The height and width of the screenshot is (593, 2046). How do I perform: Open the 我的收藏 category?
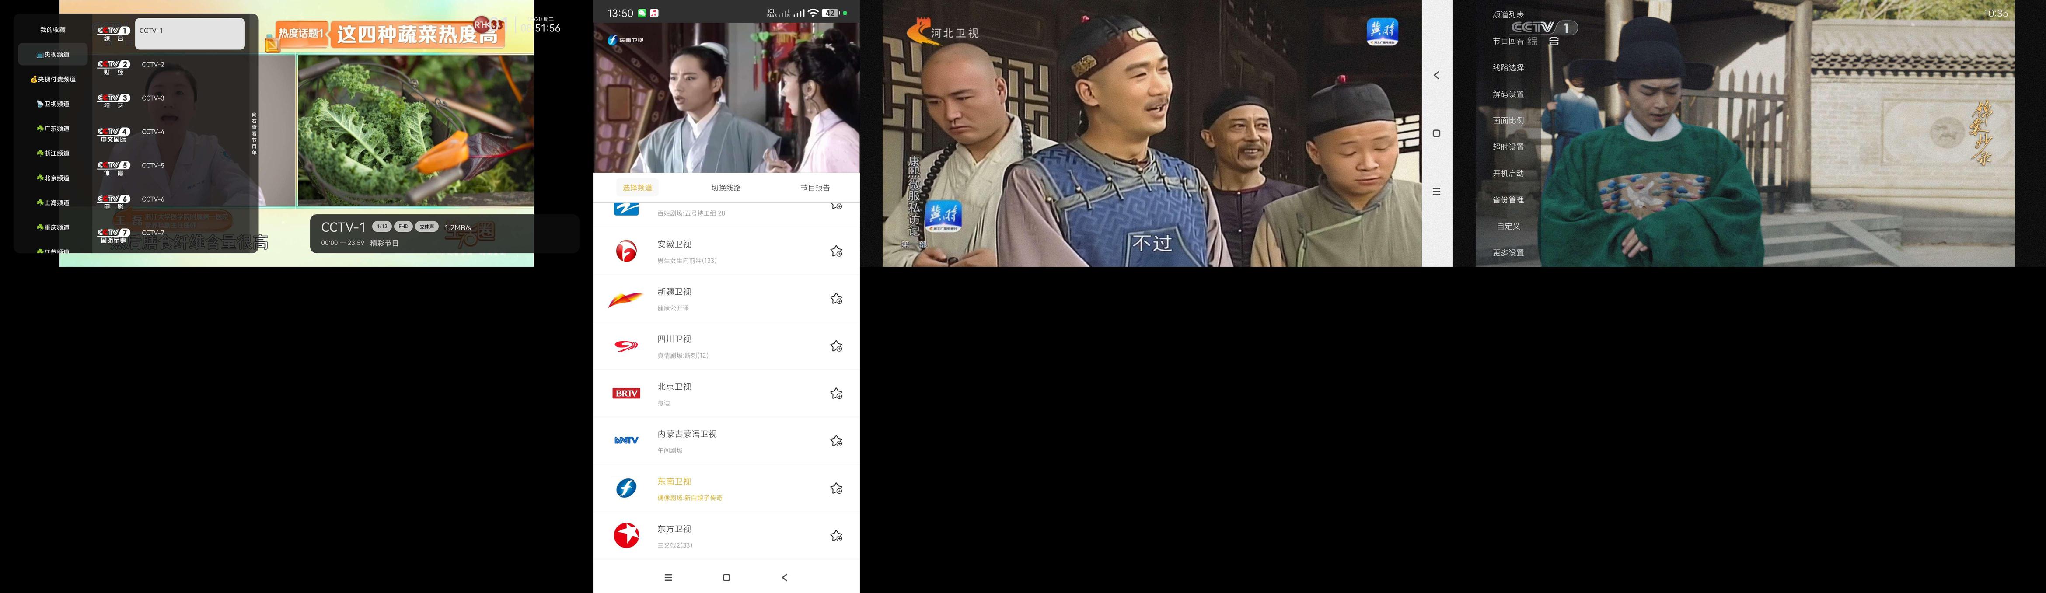pyautogui.click(x=52, y=30)
